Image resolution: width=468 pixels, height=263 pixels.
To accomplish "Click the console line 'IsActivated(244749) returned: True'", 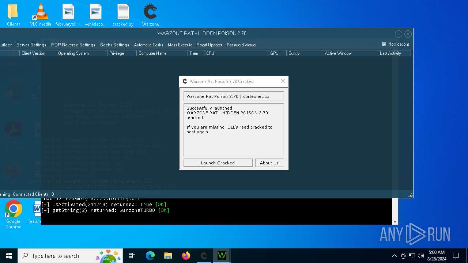I will (x=104, y=205).
